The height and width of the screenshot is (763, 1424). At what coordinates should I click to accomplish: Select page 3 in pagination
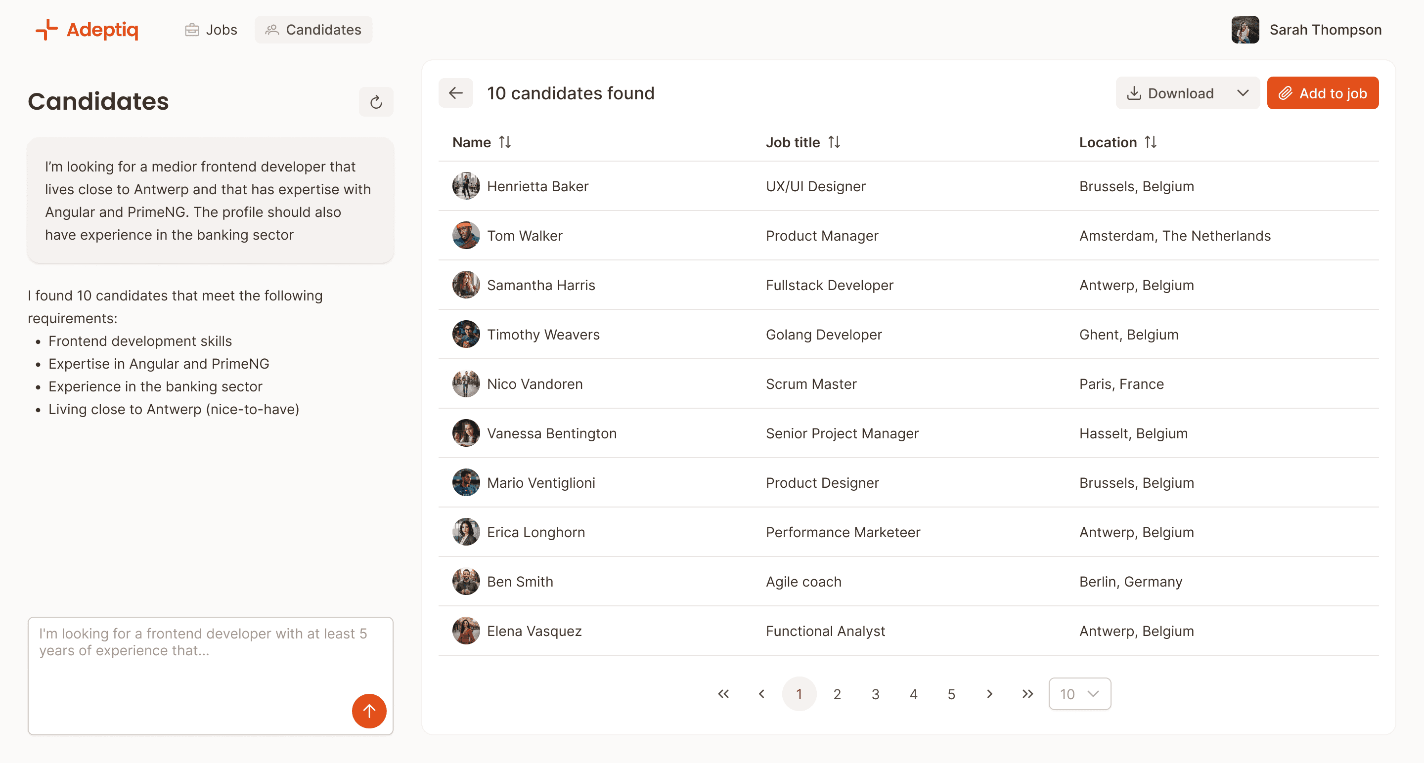click(x=875, y=694)
